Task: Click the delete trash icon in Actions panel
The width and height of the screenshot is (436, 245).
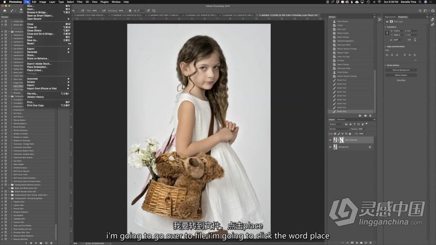Action: 52,243
